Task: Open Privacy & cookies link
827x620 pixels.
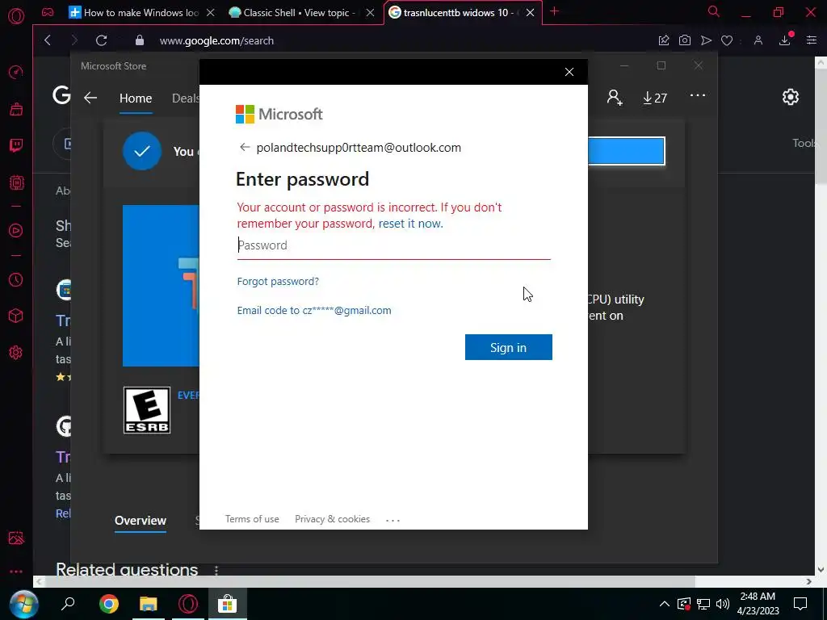Action: coord(332,519)
